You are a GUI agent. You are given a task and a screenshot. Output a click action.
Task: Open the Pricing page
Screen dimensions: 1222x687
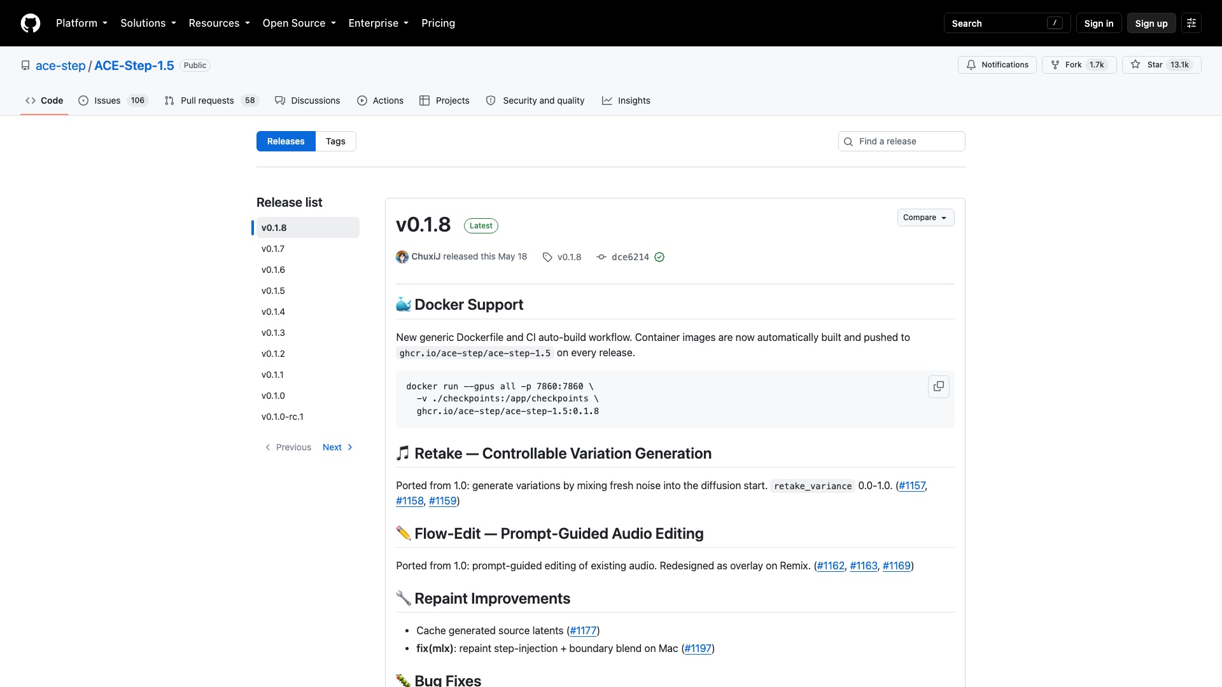click(438, 23)
